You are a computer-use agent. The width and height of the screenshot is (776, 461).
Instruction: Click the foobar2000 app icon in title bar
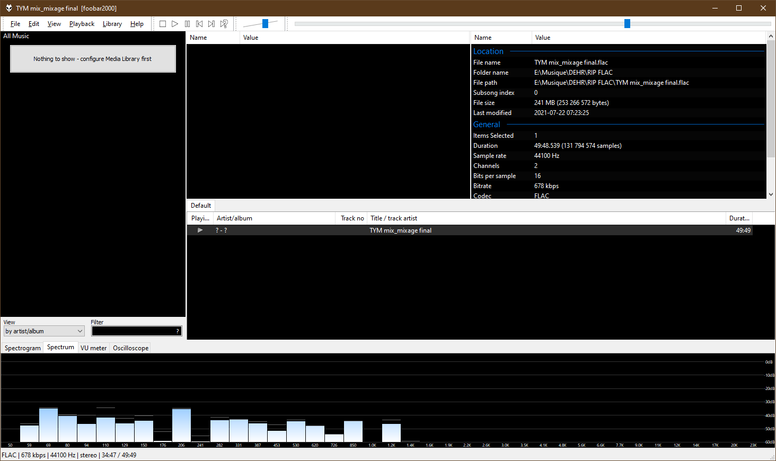click(x=8, y=8)
